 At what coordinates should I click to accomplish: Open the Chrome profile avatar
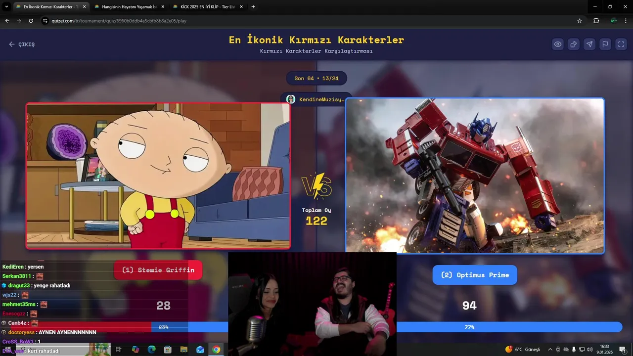point(613,21)
